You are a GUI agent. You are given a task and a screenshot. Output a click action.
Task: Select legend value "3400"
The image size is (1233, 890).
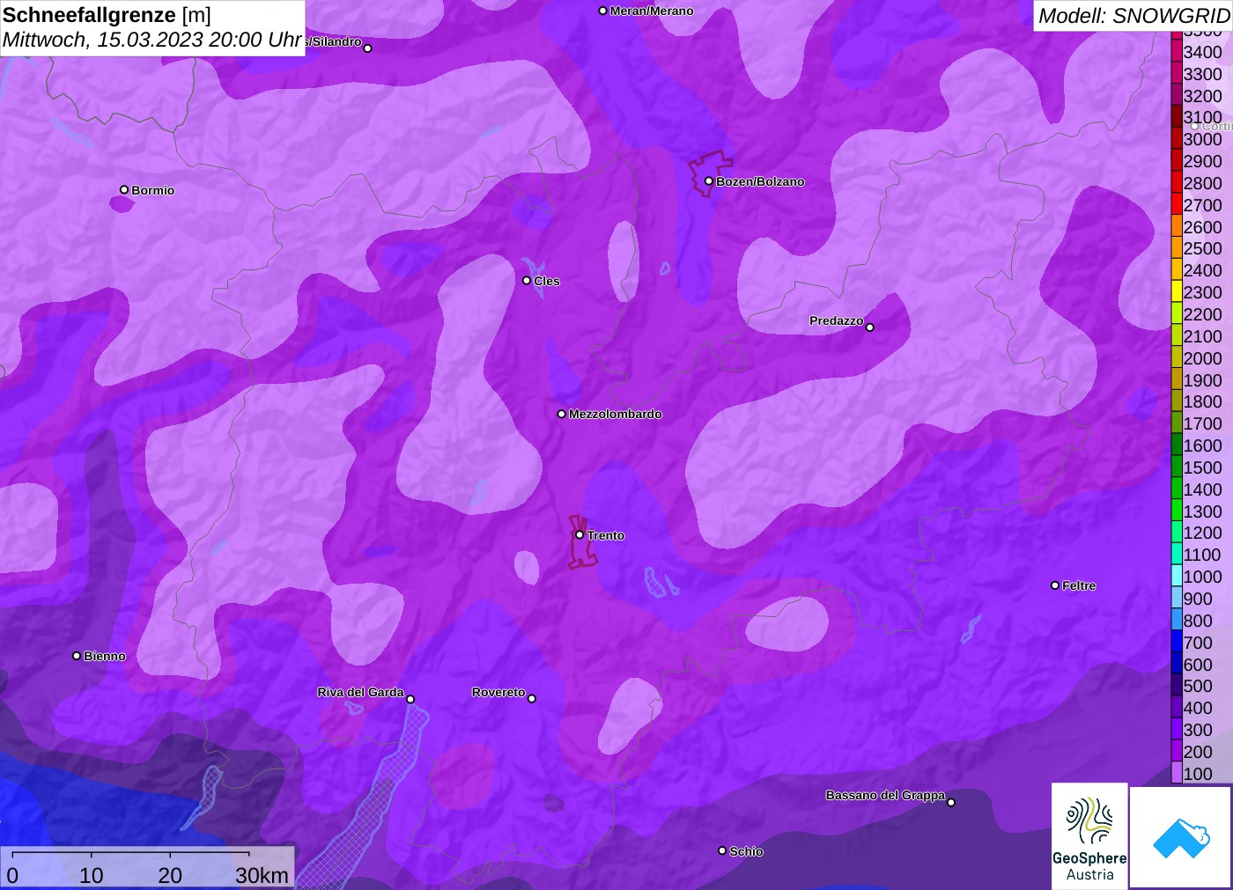click(1202, 52)
